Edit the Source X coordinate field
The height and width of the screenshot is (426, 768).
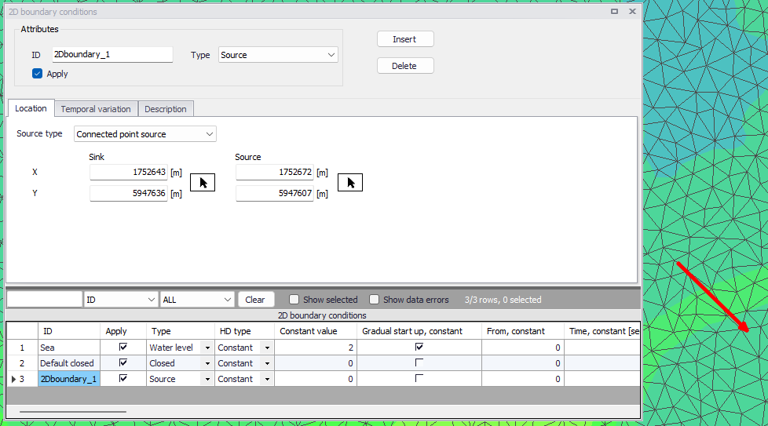click(274, 172)
